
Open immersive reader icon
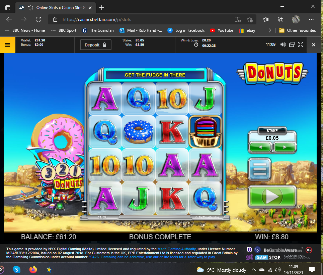238,19
